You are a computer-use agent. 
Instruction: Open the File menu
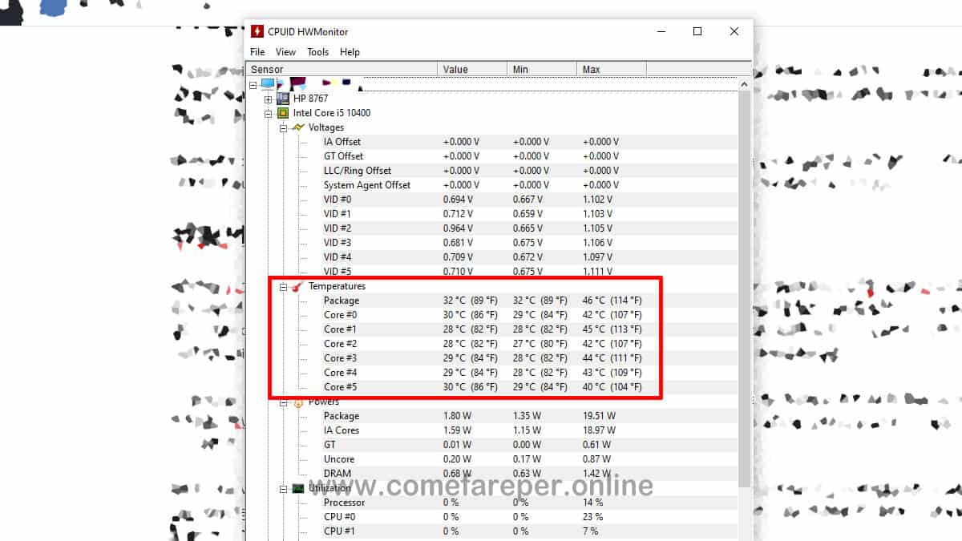click(257, 51)
